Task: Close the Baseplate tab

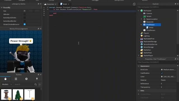Action: pos(55,4)
